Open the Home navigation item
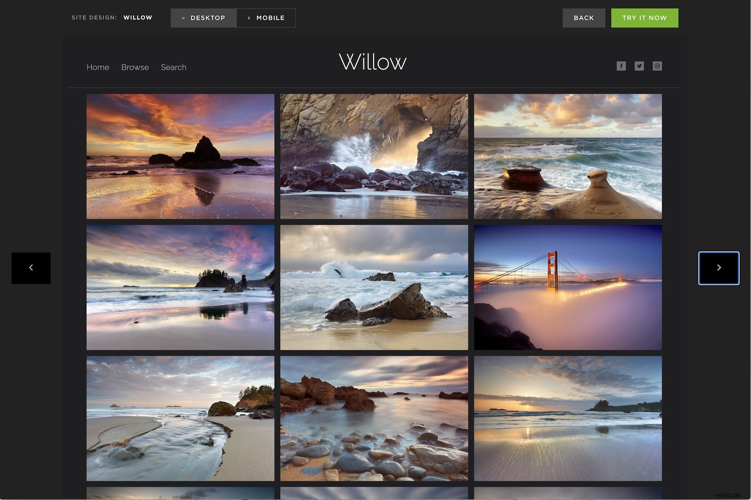The height and width of the screenshot is (500, 751). (98, 67)
